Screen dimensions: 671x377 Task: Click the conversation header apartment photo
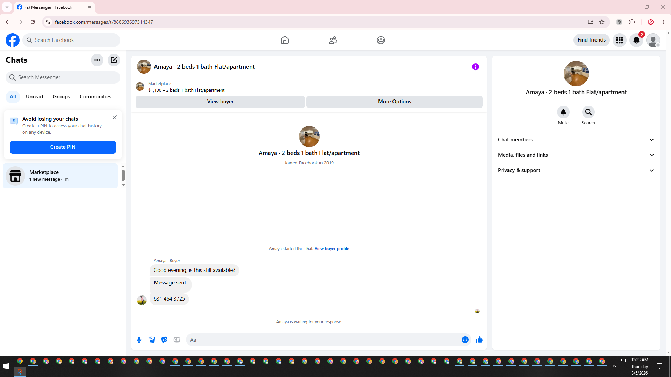click(x=144, y=67)
